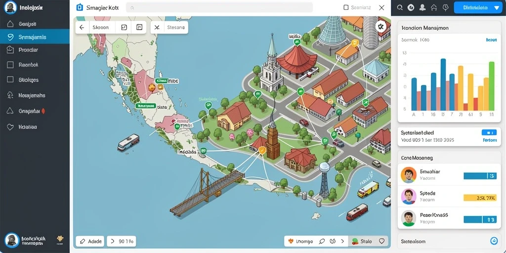Viewport: 506px width, 253px height.
Task: Click the pencil Adade button
Action: (x=90, y=241)
